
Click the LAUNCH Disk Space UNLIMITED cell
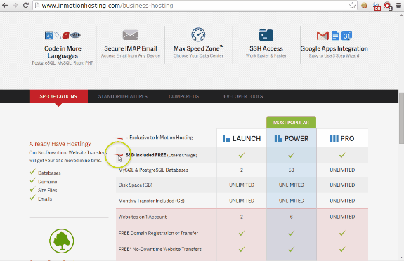pyautogui.click(x=242, y=185)
